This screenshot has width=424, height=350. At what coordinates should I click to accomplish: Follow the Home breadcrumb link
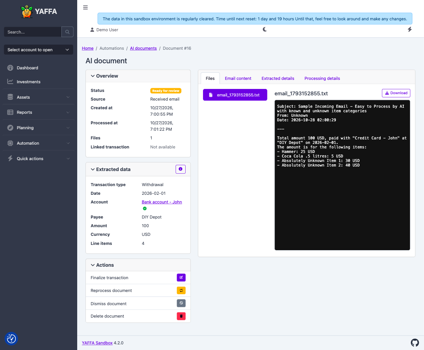point(88,48)
